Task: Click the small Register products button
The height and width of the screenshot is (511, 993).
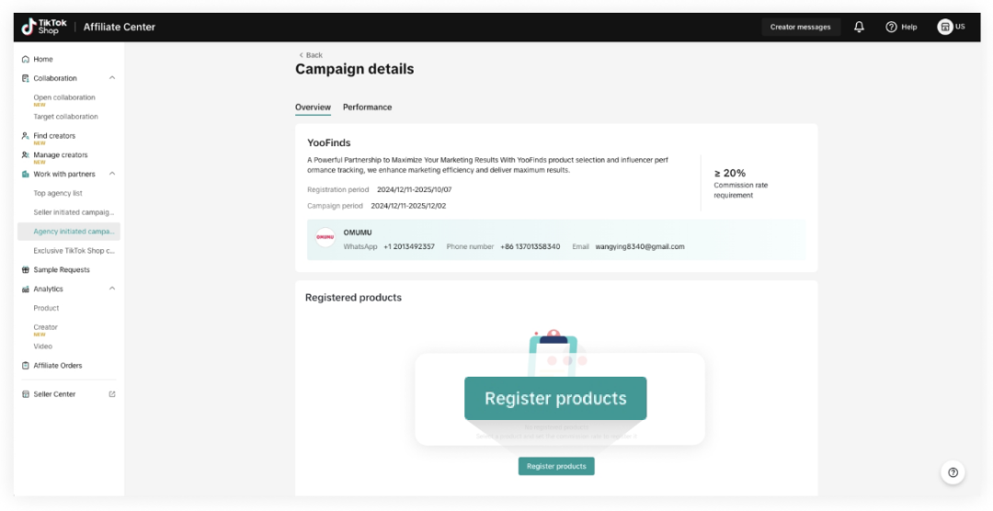Action: (556, 466)
